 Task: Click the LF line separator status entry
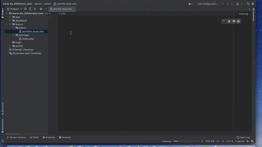coord(223,141)
